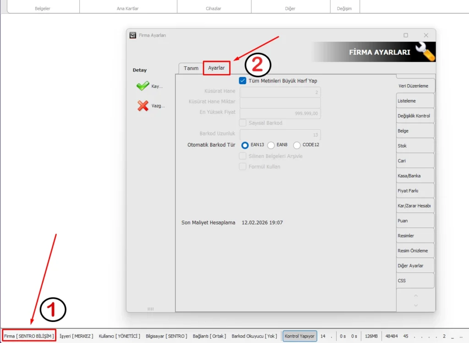Choose the EAN13 radio button
The height and width of the screenshot is (343, 469).
tap(245, 145)
